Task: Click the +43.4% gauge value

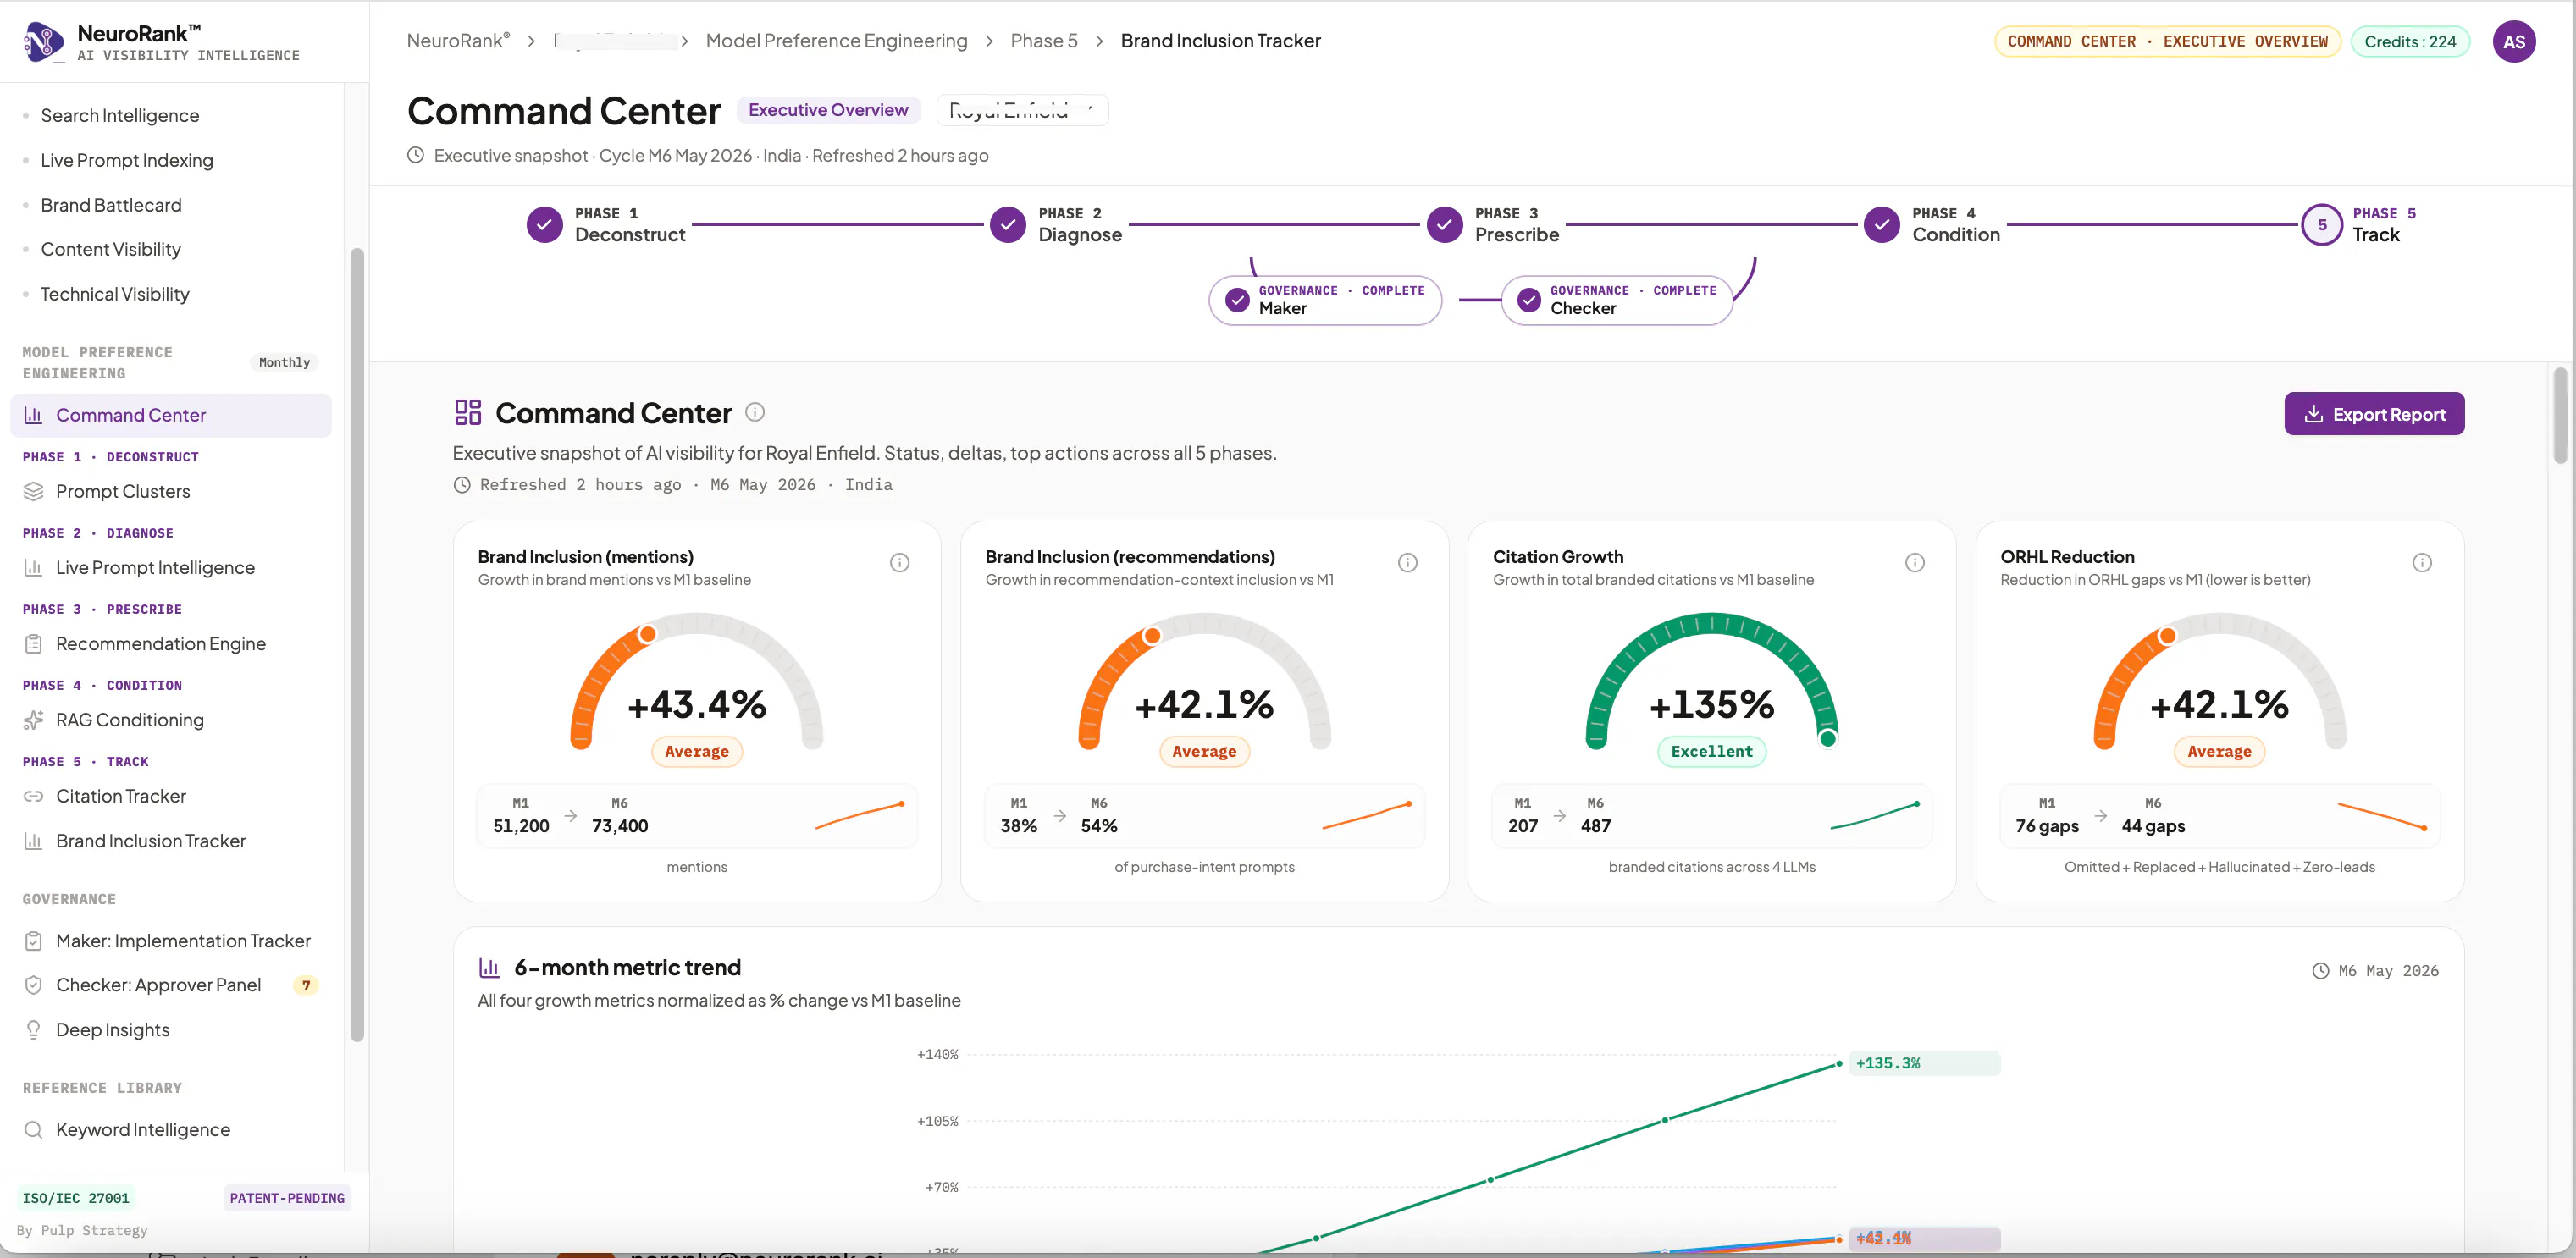Action: point(697,704)
